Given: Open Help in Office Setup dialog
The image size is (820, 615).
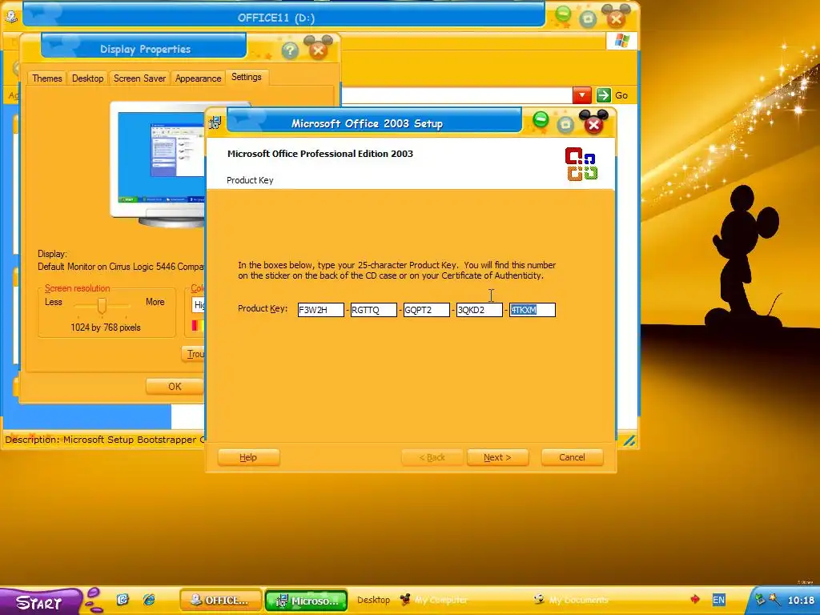Looking at the screenshot, I should pyautogui.click(x=248, y=457).
